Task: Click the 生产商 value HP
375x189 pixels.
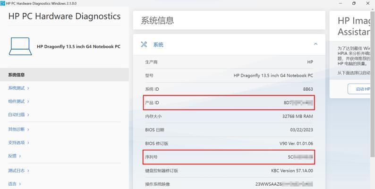Action: [310, 62]
